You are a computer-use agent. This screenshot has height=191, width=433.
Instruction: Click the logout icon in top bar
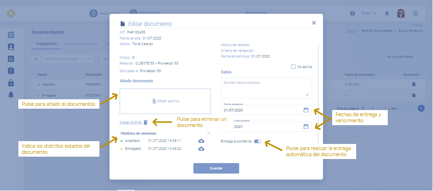coord(415,13)
